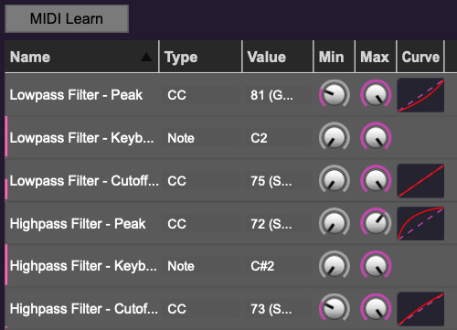Click the MIDI Learn button
Screen dimensions: 457x330
coord(67,18)
